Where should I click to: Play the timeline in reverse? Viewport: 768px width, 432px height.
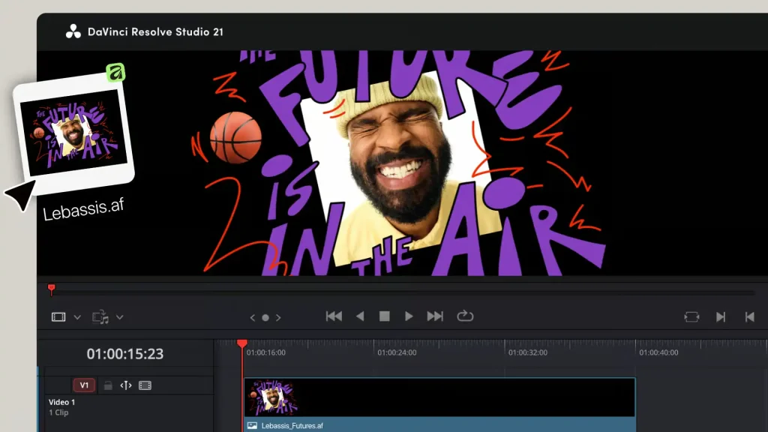tap(360, 316)
